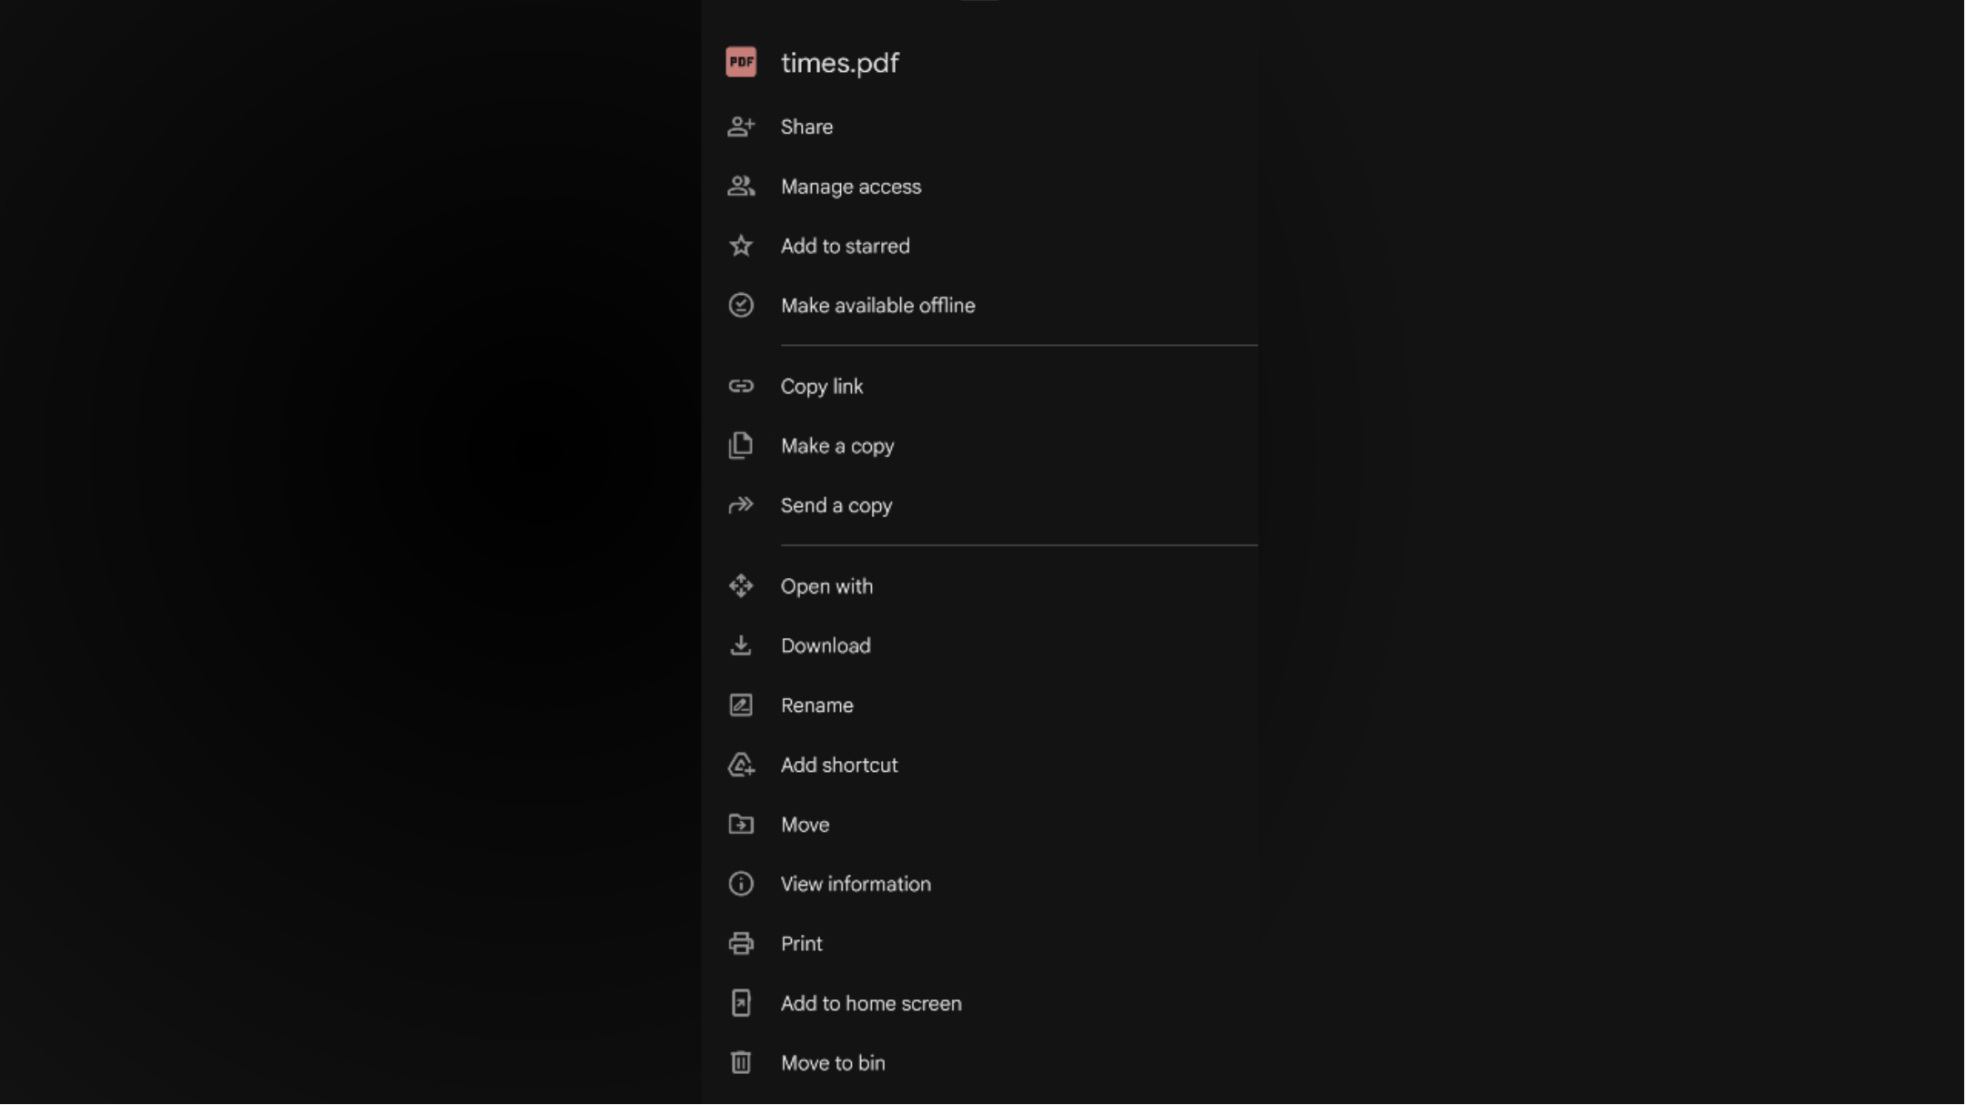
Task: Click the Share person-plus icon
Action: (741, 127)
